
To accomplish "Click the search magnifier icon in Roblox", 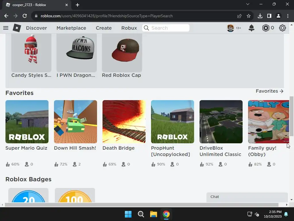I will [146, 28].
